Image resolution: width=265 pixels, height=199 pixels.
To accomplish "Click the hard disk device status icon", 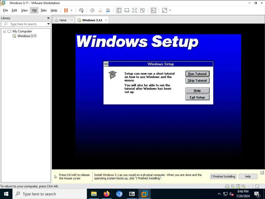I will pos(227,186).
